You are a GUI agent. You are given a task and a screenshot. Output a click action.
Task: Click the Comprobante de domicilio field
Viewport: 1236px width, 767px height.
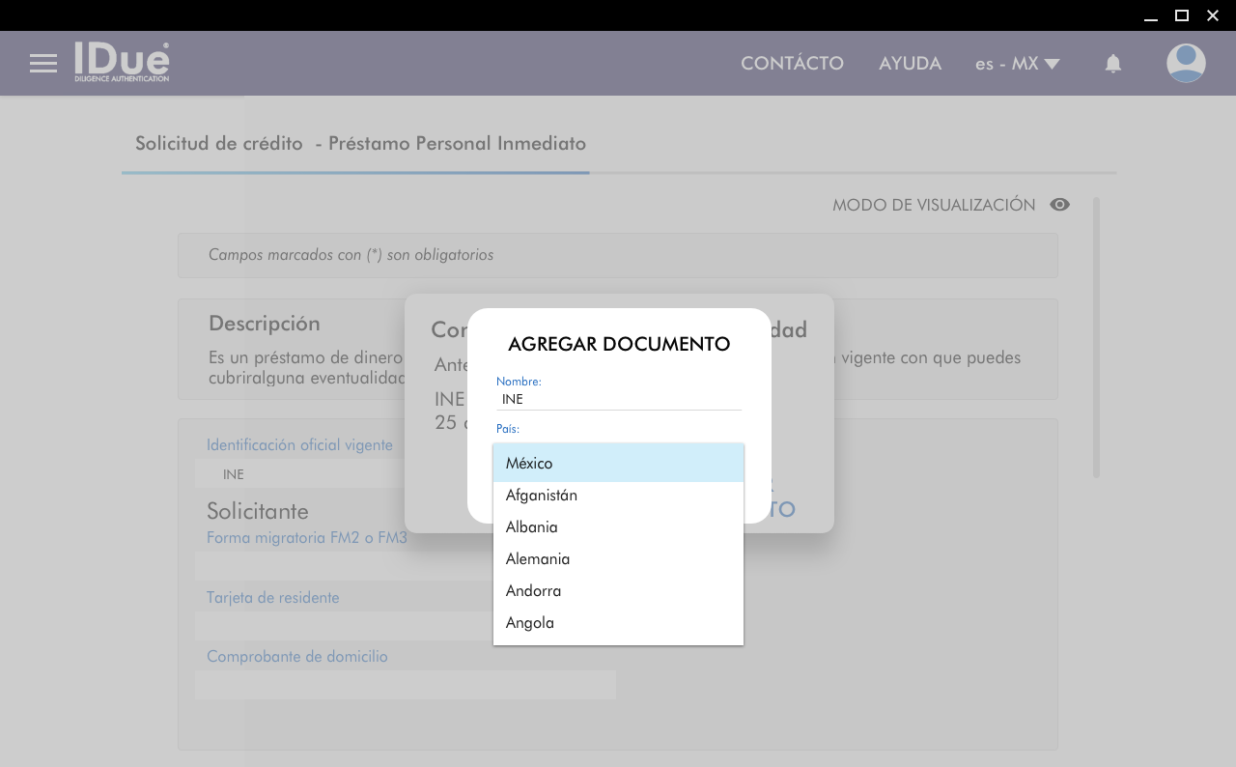[x=405, y=685]
